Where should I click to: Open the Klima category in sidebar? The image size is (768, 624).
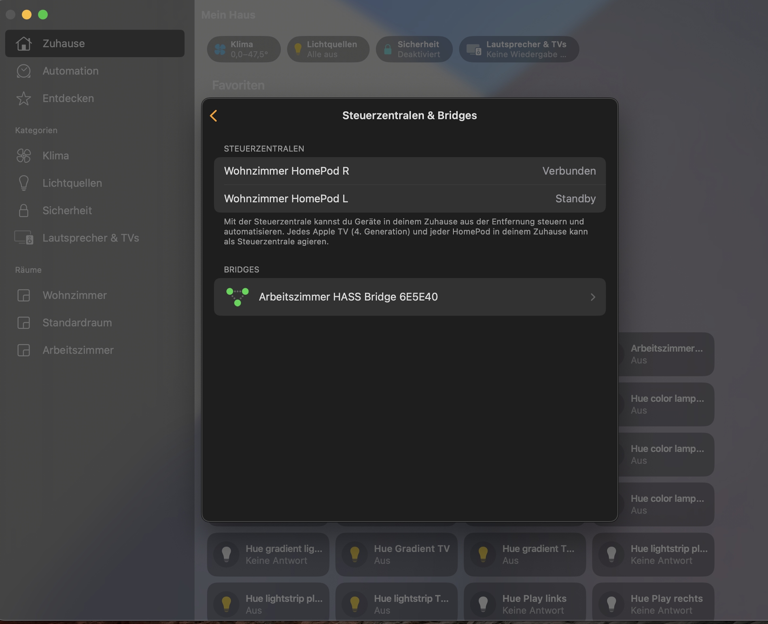[95, 156]
